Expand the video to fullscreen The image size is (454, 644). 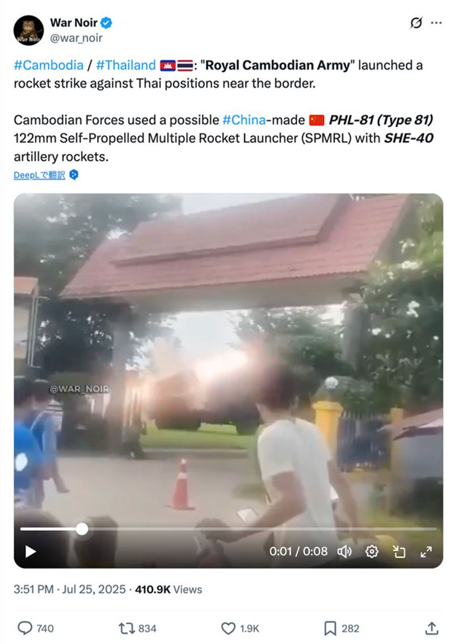[x=426, y=551]
